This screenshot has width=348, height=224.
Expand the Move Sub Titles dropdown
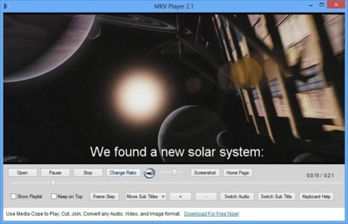pos(145,197)
